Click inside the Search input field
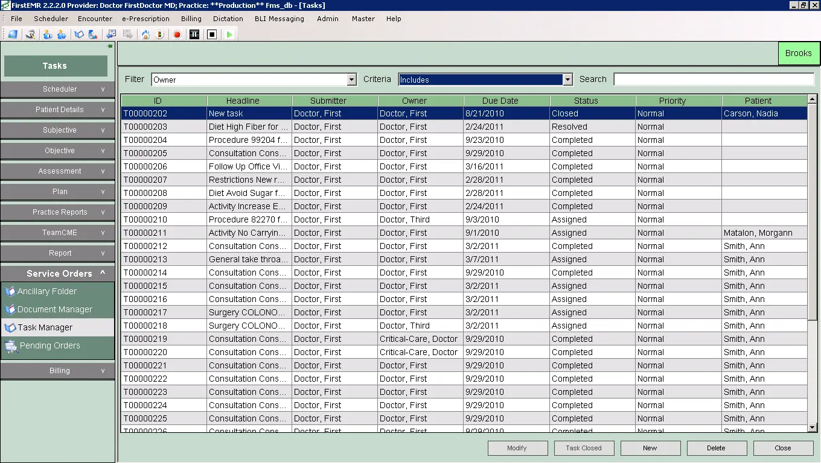Screen dimensions: 821x463 coord(712,79)
